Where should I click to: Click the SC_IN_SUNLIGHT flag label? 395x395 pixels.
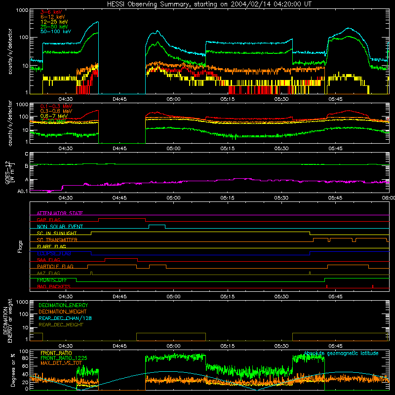coord(57,233)
